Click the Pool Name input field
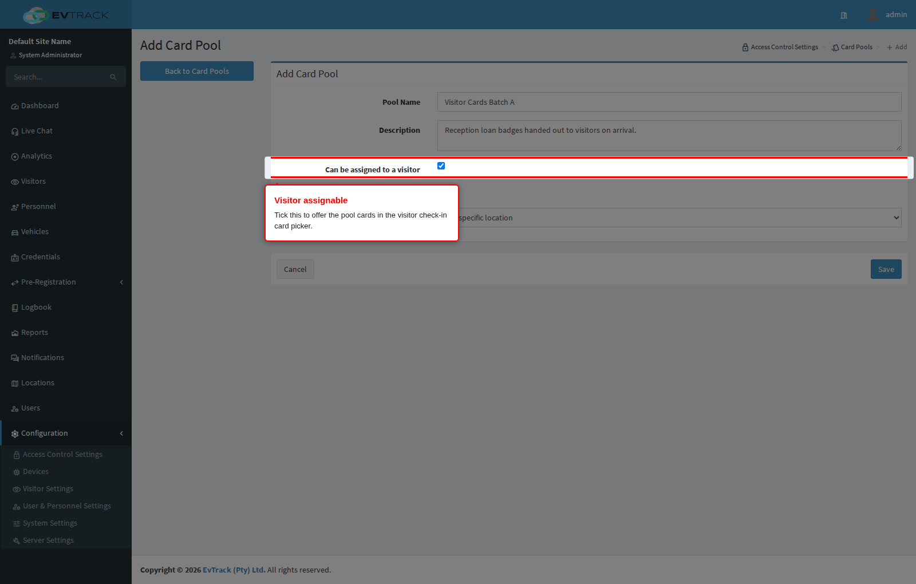 pos(669,102)
